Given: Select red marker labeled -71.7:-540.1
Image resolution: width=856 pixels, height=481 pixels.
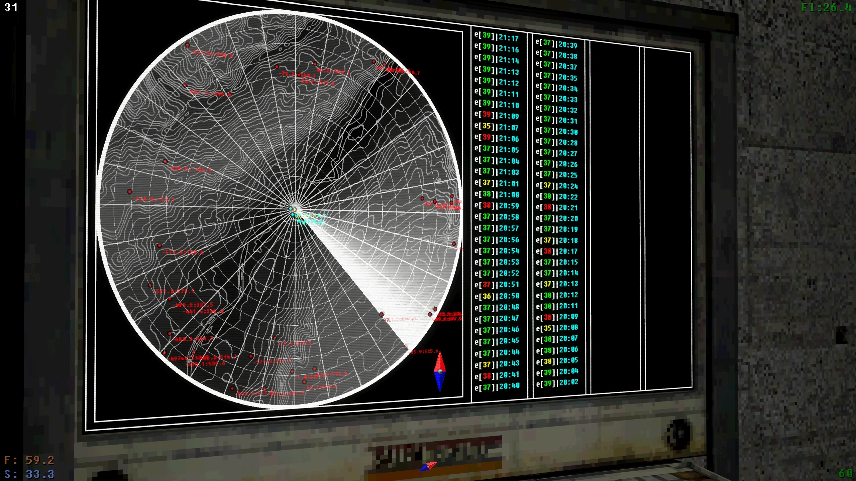Looking at the screenshot, I should point(277,67).
